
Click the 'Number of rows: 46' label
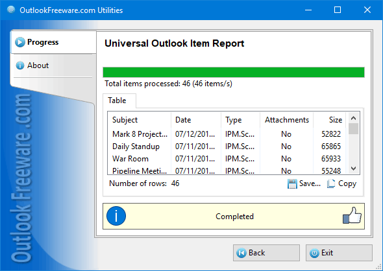pyautogui.click(x=144, y=183)
